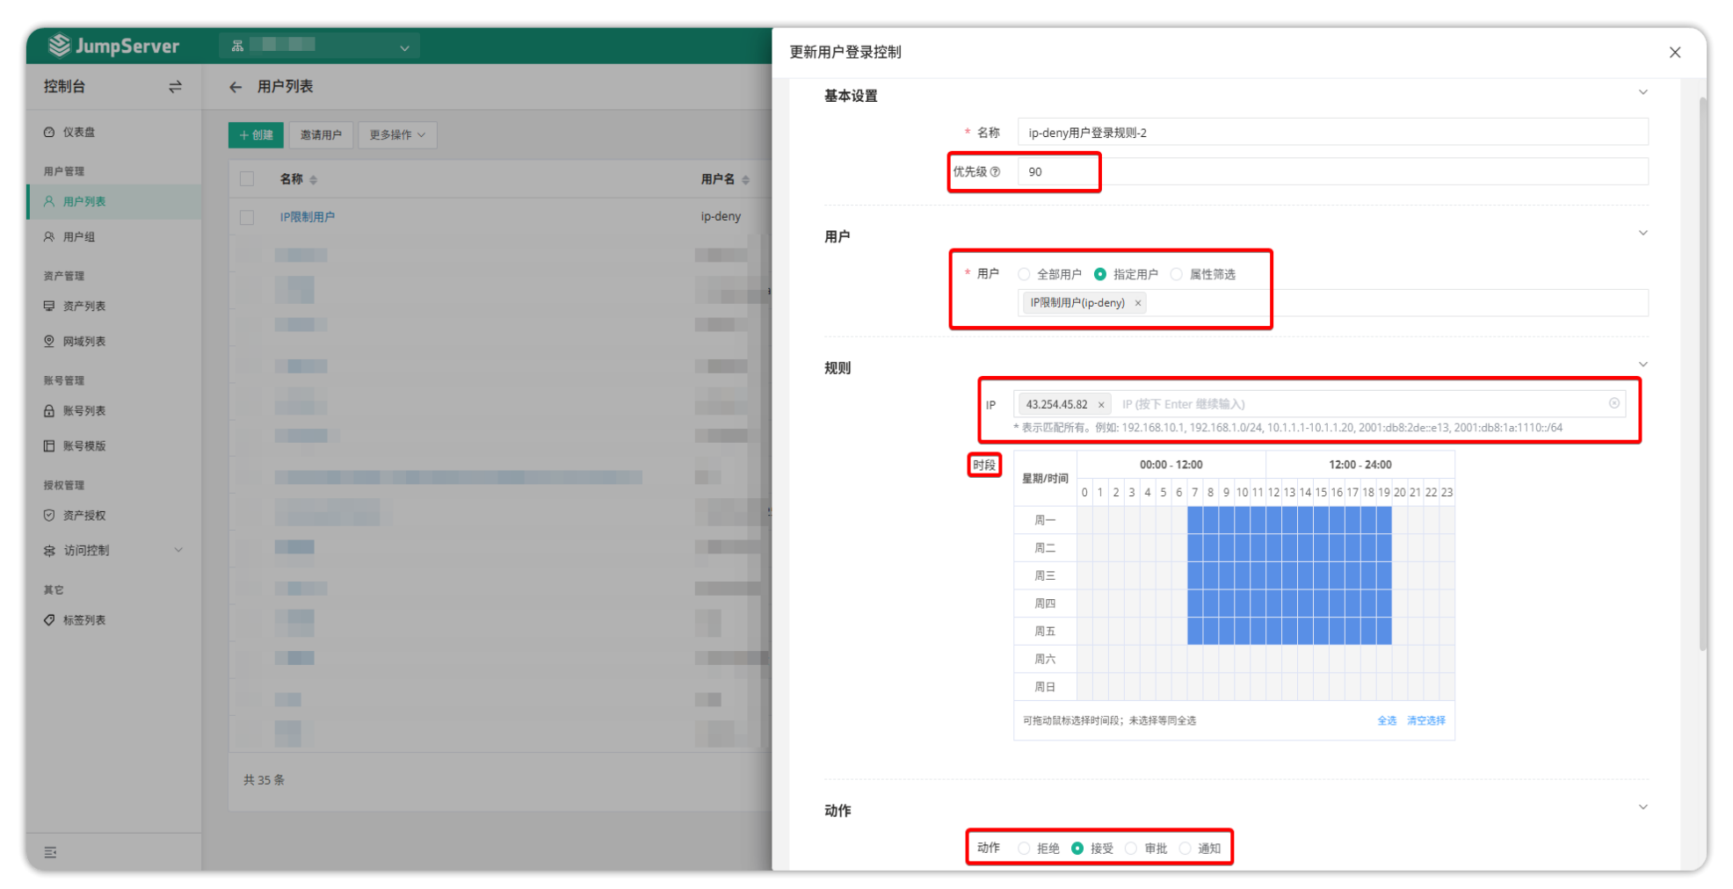Screen dimensions: 1733x889
Task: Click the back arrow beside 用户列表
Action: point(235,87)
